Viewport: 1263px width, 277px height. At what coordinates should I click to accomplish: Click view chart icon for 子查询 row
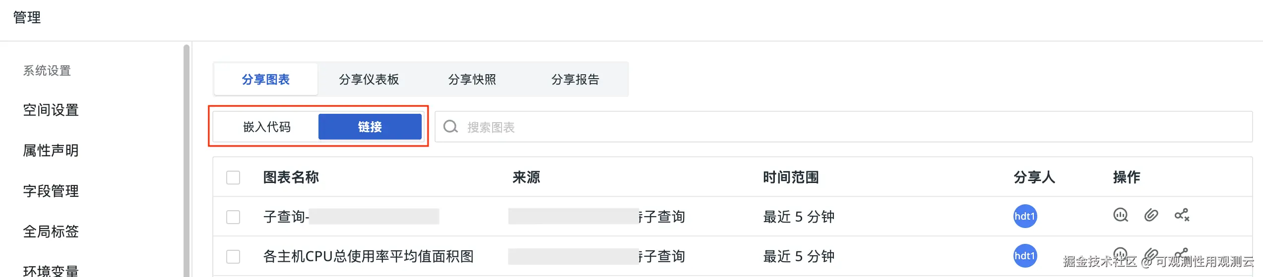point(1120,215)
